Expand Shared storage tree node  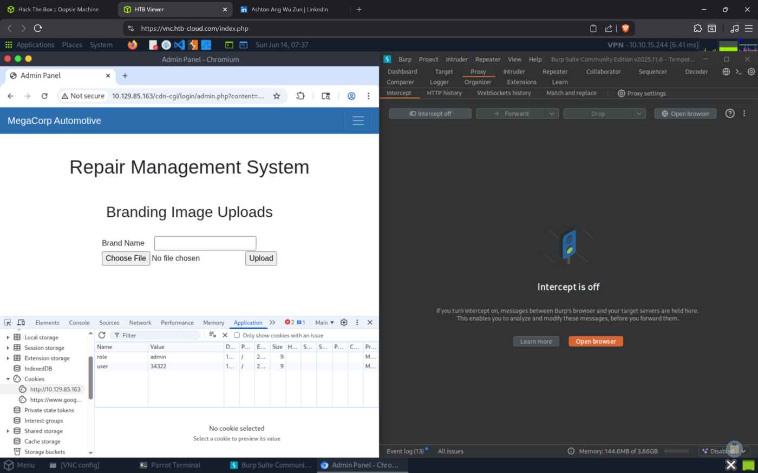coord(8,431)
